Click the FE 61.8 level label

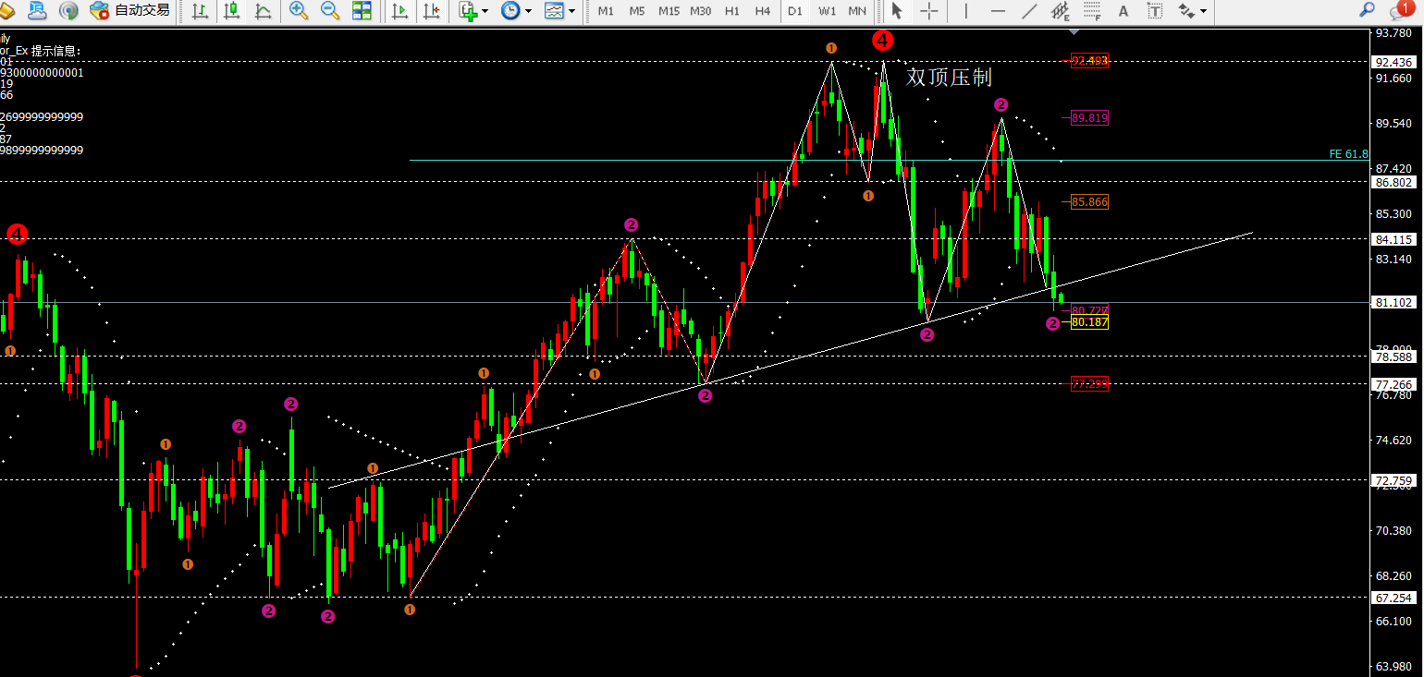(1348, 154)
